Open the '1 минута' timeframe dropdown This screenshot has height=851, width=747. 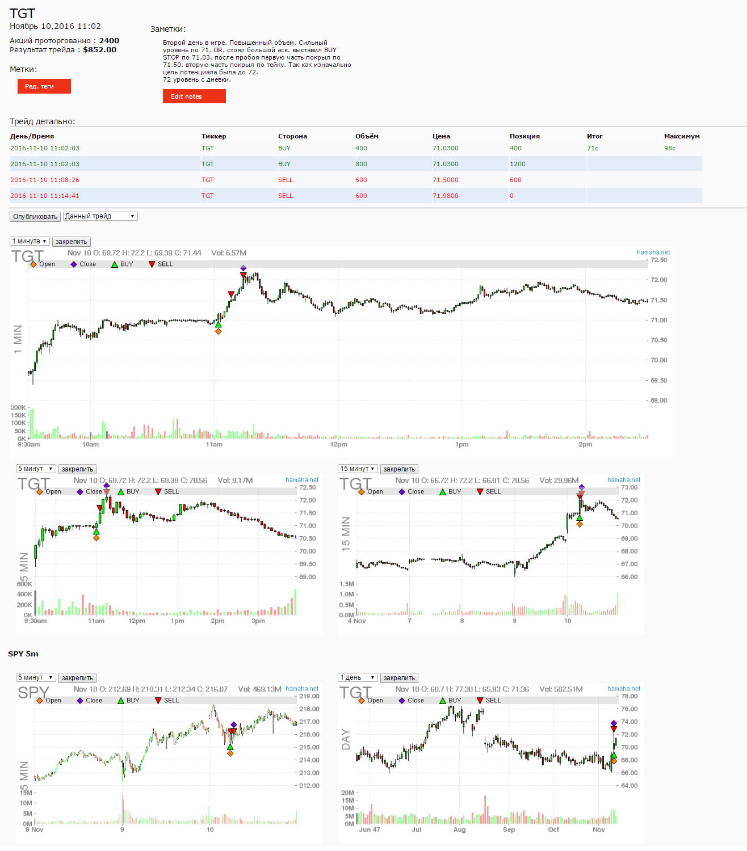click(x=30, y=241)
